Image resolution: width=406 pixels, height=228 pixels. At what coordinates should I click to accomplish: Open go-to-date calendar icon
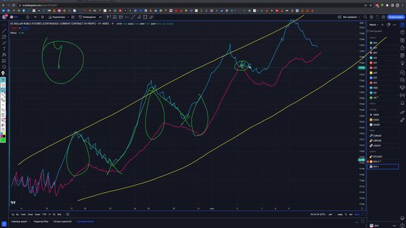[x=68, y=214]
